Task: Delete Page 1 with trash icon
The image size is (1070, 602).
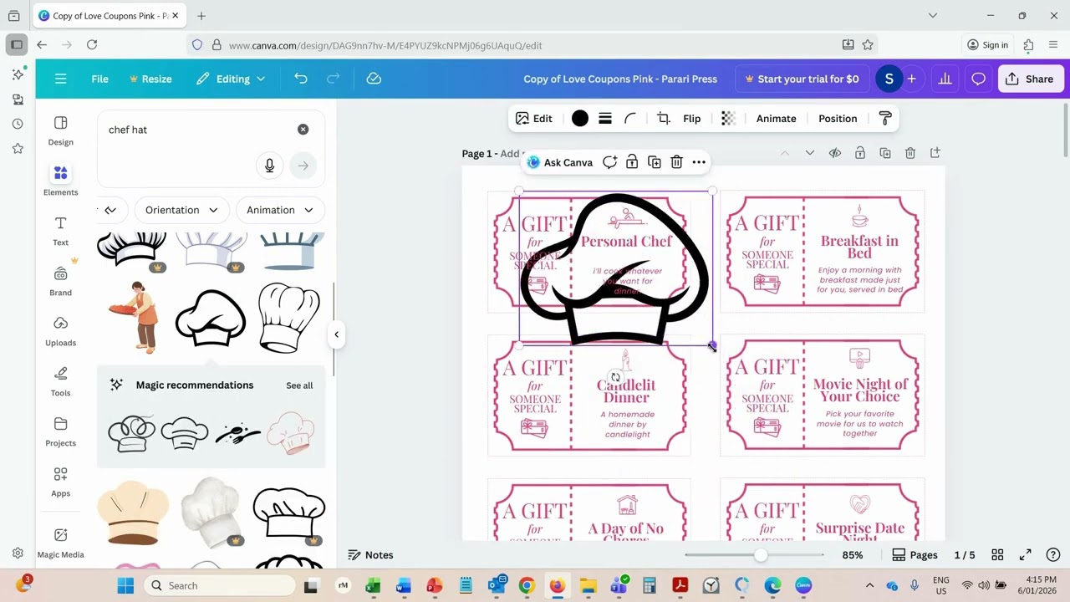Action: pos(910,153)
